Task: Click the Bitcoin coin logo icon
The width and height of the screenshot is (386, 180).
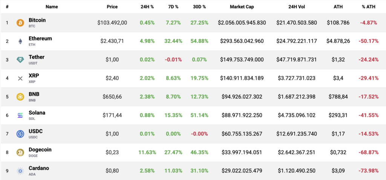Action: 20,23
